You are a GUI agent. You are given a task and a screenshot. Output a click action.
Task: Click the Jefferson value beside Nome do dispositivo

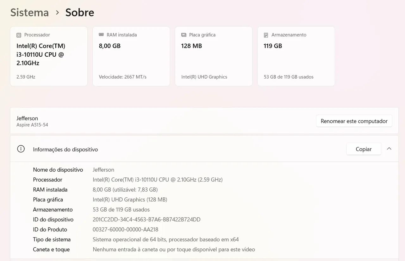pyautogui.click(x=103, y=170)
